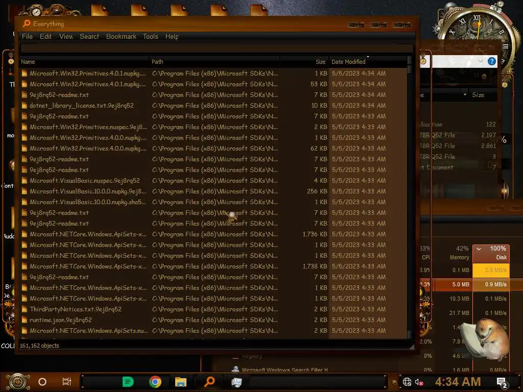This screenshot has width=523, height=392.
Task: Click Microsoft Windows Search Filter Host process
Action: click(284, 370)
